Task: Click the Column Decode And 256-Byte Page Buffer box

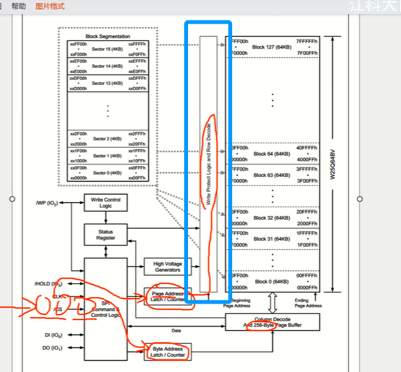Action: click(x=272, y=322)
